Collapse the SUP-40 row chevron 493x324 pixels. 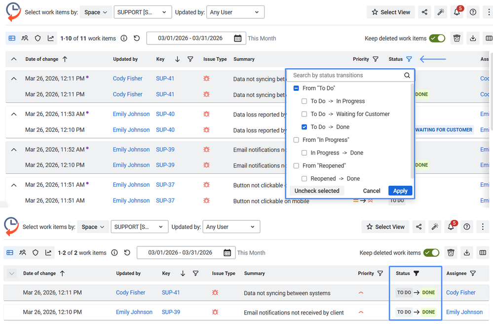coord(13,114)
